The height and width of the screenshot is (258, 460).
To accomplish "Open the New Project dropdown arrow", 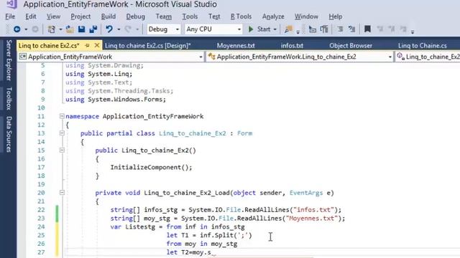I will 60,29.
